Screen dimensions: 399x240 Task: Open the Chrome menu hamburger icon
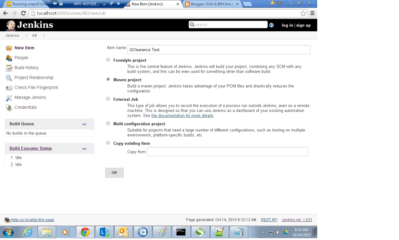312,13
